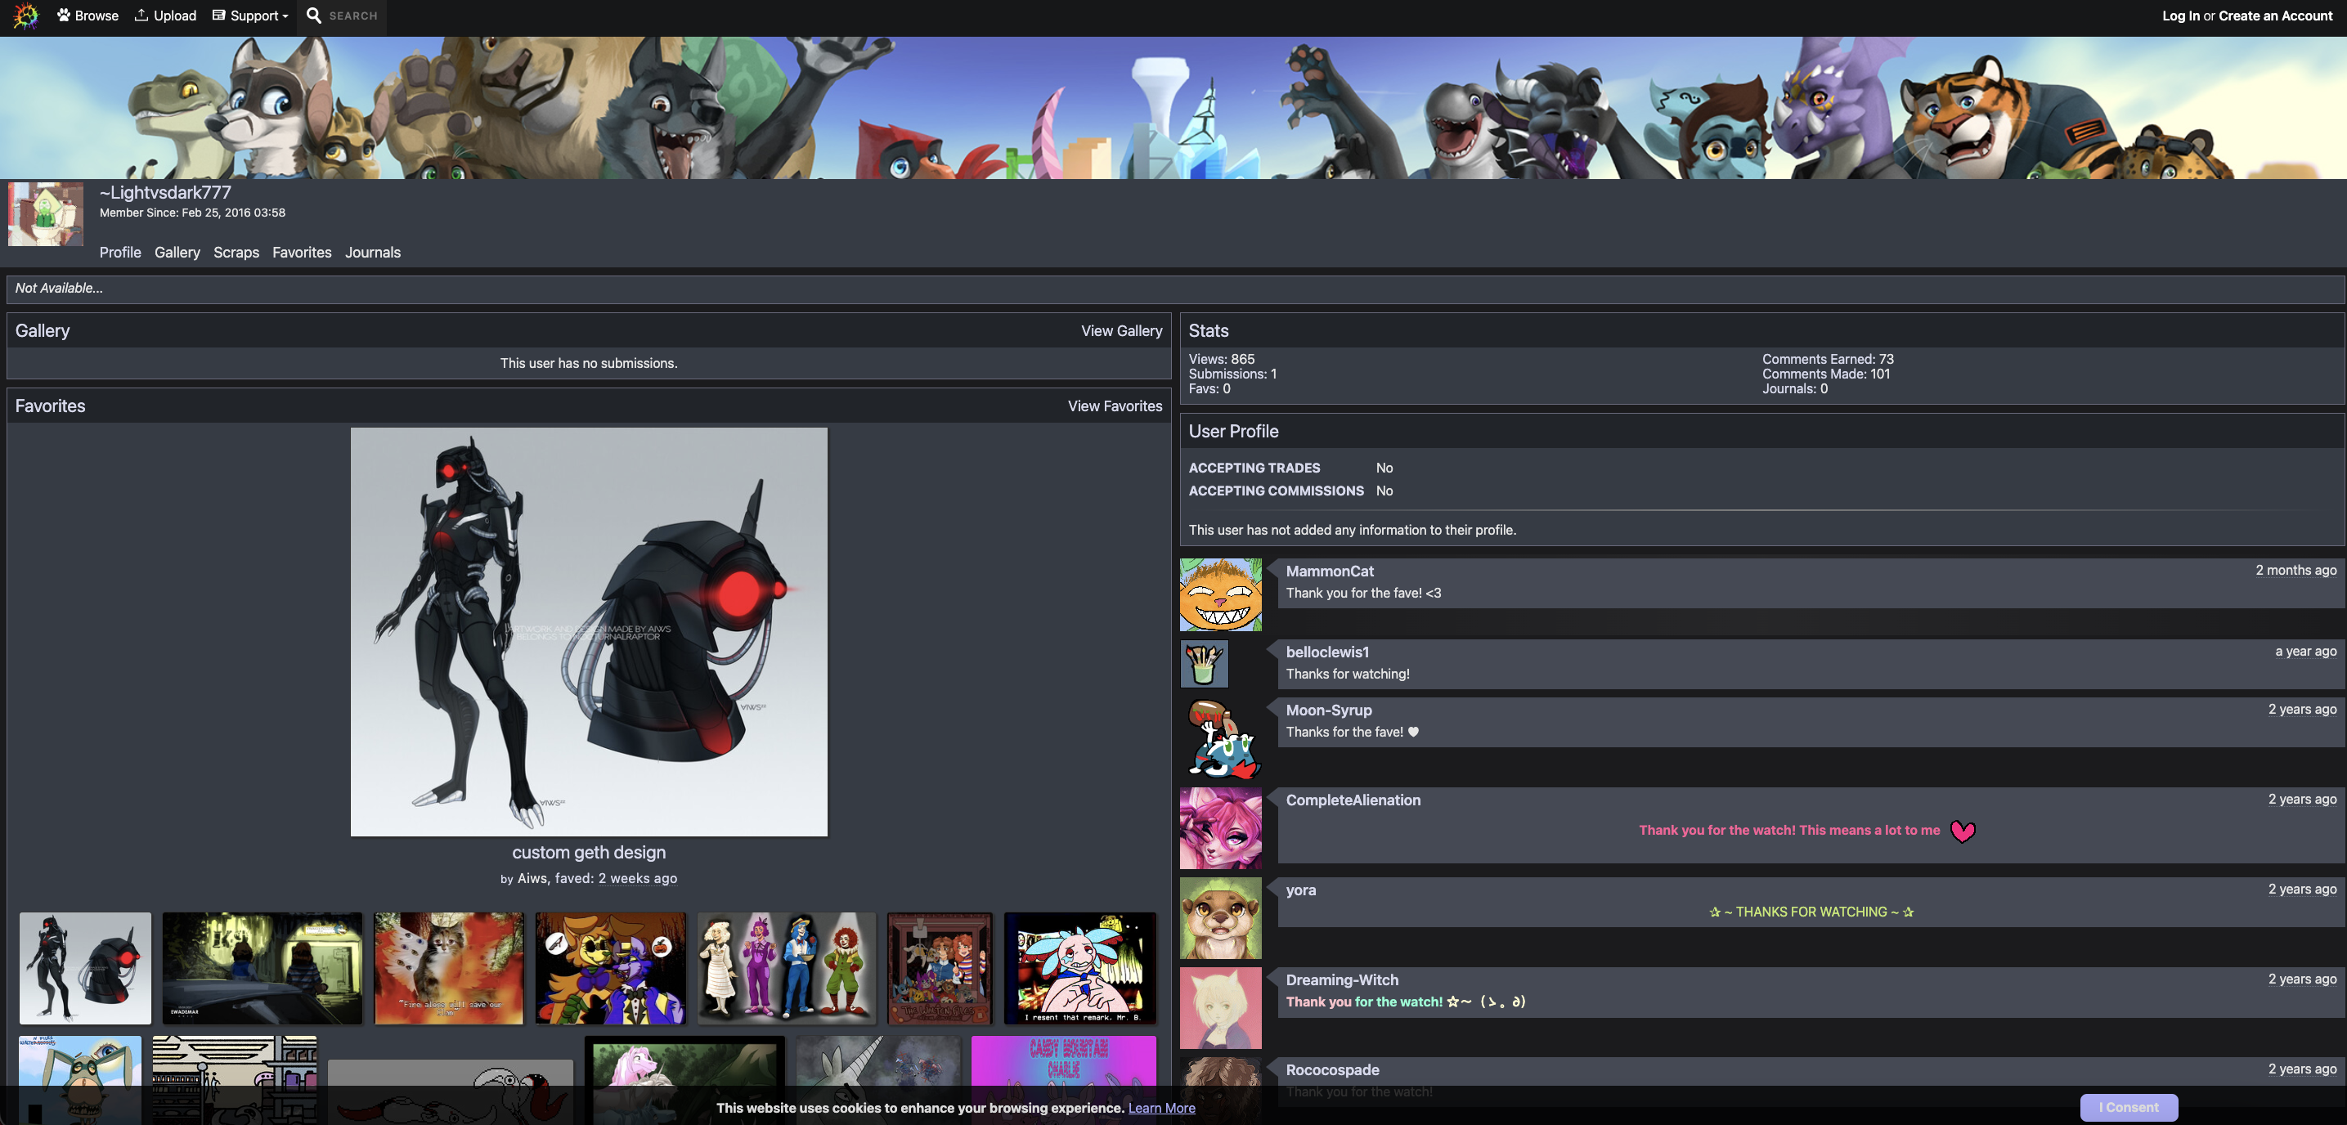Image resolution: width=2347 pixels, height=1125 pixels.
Task: Open the 'I resent that remark' thumbnail
Action: click(x=1079, y=968)
